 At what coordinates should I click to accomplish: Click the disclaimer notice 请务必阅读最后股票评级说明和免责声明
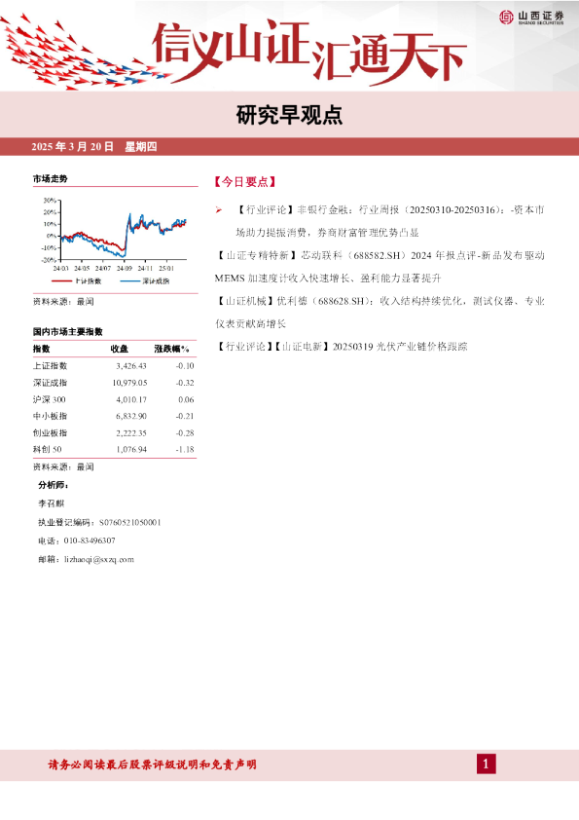(x=152, y=764)
